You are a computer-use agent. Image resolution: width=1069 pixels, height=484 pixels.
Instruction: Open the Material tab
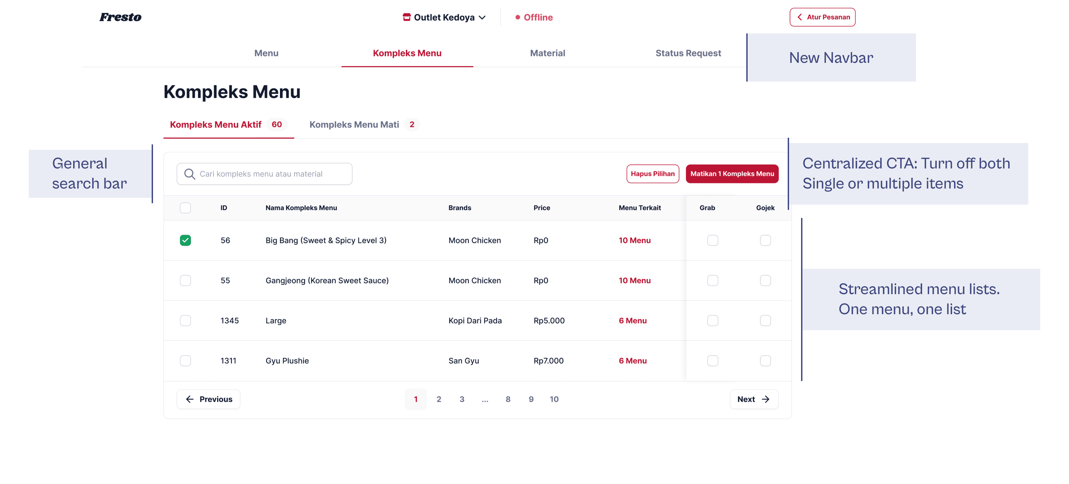point(548,53)
